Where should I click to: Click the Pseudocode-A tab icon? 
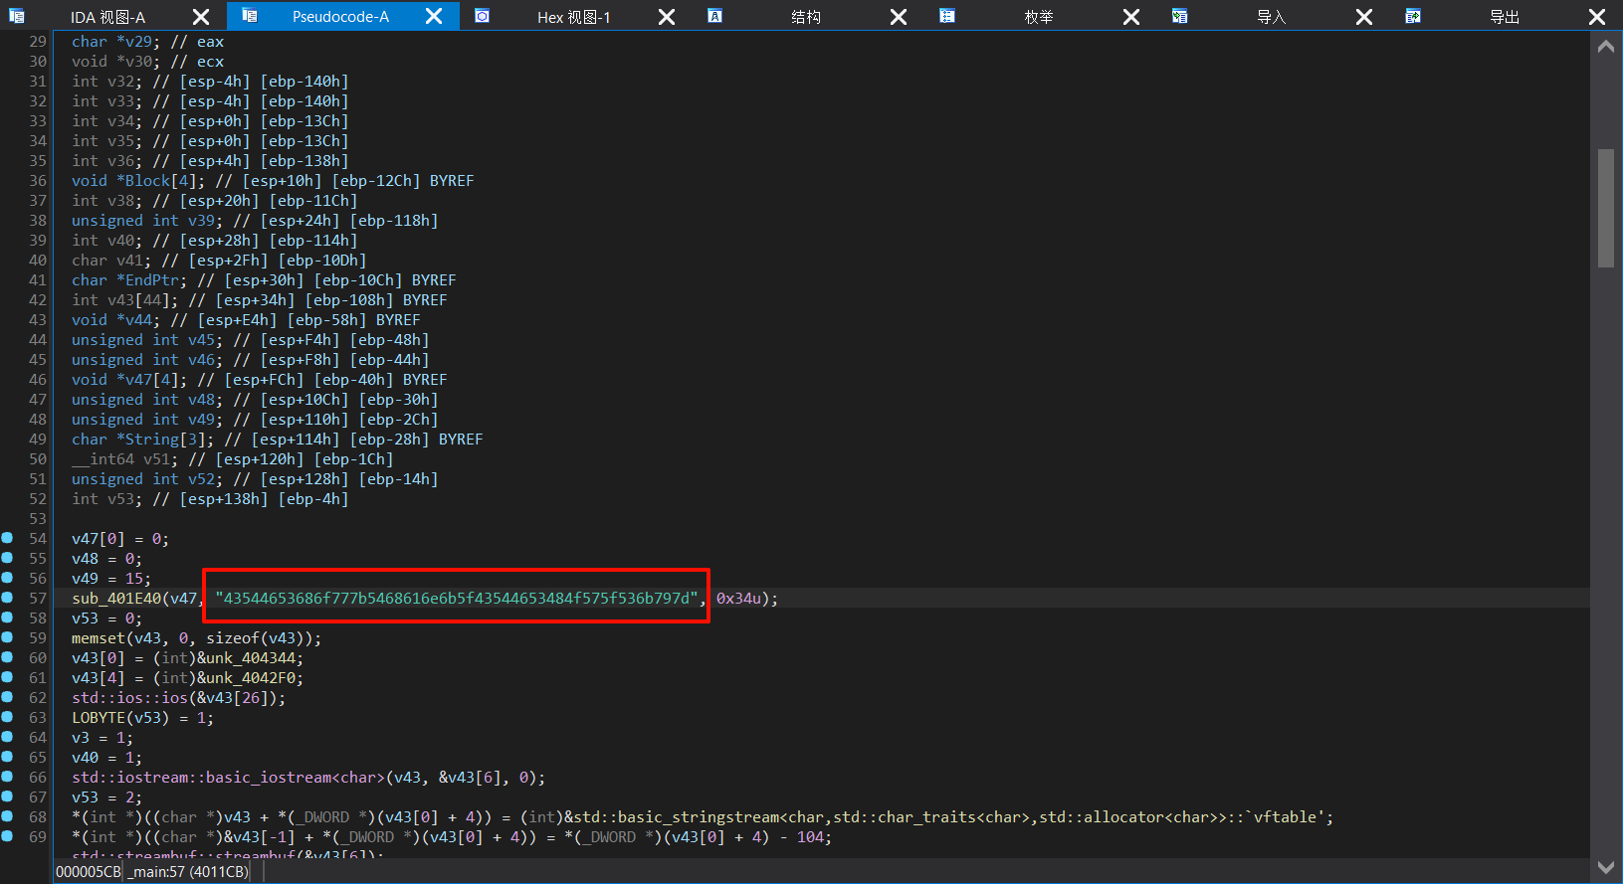tap(250, 16)
